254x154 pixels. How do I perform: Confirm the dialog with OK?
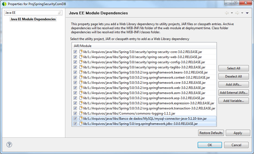[210, 145]
